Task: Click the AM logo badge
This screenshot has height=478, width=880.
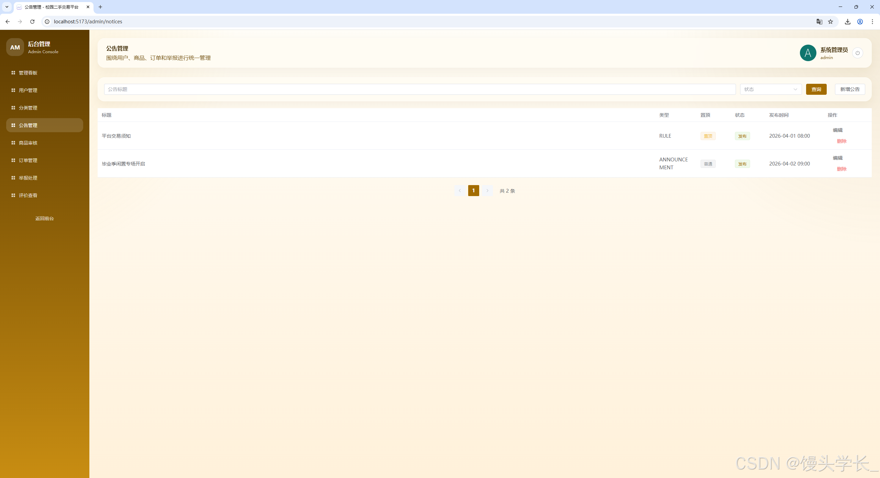Action: [x=15, y=47]
